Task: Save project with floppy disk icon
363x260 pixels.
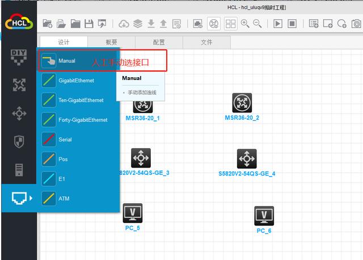Action: [89, 24]
